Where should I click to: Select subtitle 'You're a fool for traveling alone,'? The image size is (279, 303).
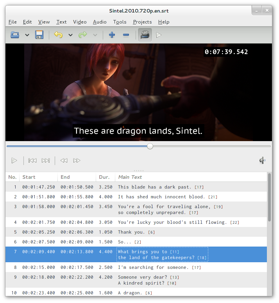pyautogui.click(x=136, y=209)
